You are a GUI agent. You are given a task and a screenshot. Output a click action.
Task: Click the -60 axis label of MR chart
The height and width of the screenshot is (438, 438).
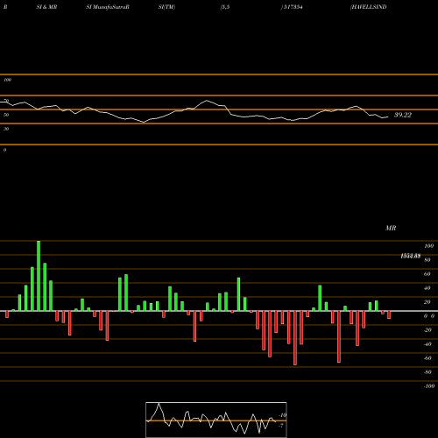click(x=427, y=358)
